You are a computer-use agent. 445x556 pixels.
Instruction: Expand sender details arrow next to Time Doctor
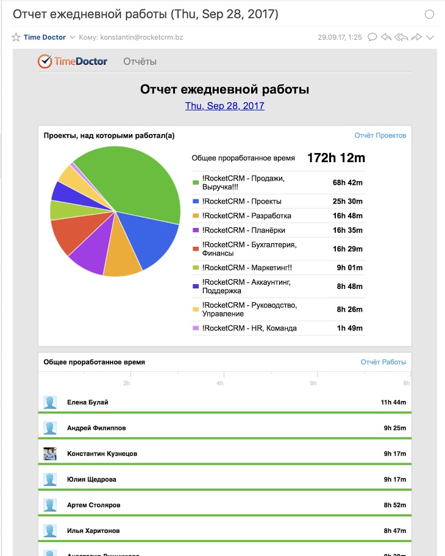click(x=73, y=37)
